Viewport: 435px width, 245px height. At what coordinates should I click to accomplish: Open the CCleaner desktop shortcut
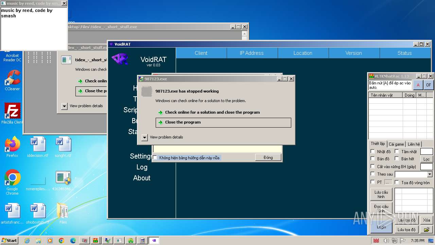[x=12, y=80]
